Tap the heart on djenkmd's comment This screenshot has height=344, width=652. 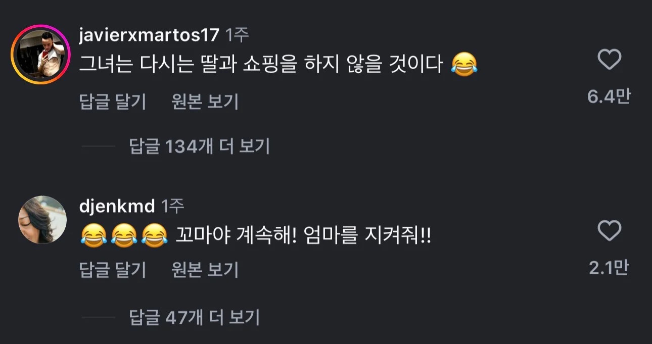[609, 231]
